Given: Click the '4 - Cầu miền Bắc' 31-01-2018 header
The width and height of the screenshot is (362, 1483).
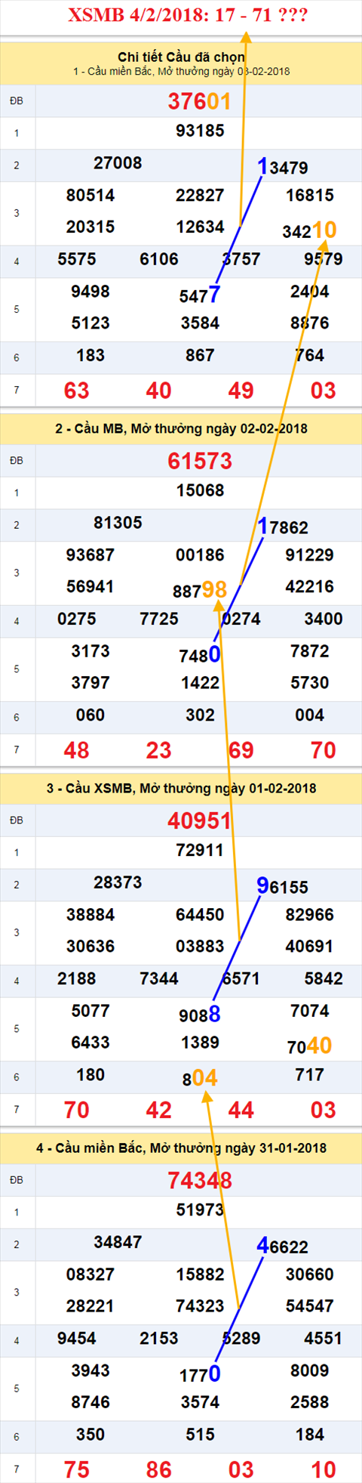Looking at the screenshot, I should pyautogui.click(x=181, y=1148).
